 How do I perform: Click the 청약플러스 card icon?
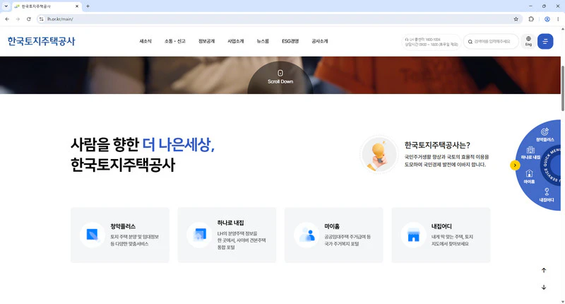coord(93,235)
